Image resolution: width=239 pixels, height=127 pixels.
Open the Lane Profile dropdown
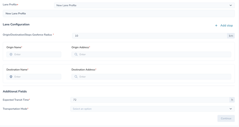[145, 5]
